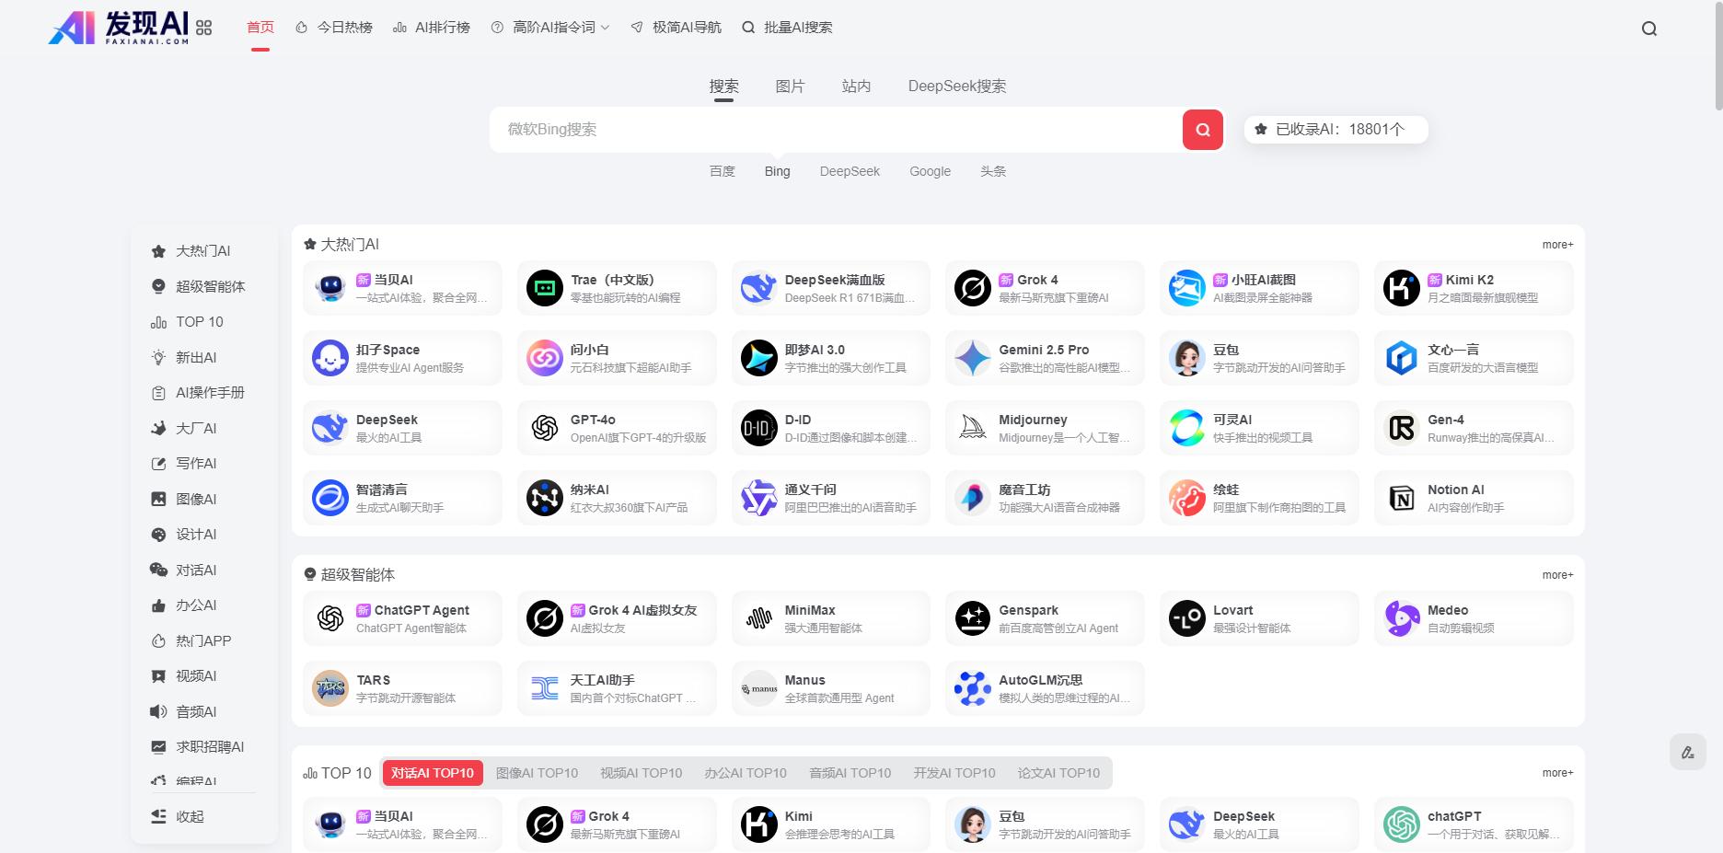The height and width of the screenshot is (853, 1723).
Task: Open the grid menu icon beside the logo
Action: (x=204, y=28)
